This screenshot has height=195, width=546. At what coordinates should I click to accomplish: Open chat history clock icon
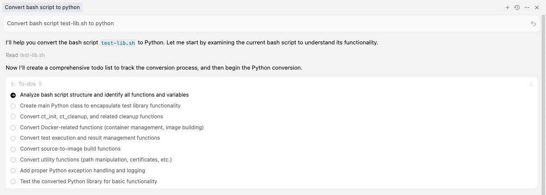point(517,7)
